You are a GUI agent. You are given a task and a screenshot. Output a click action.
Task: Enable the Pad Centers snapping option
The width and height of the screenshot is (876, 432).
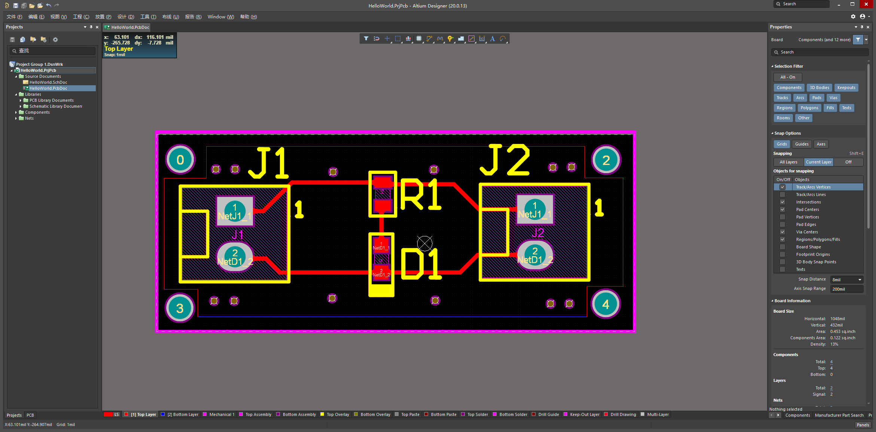pyautogui.click(x=782, y=209)
